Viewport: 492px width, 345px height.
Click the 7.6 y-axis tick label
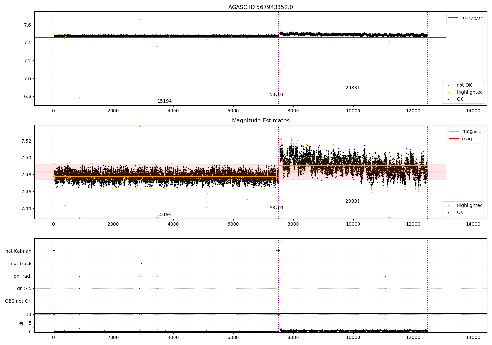pos(27,25)
